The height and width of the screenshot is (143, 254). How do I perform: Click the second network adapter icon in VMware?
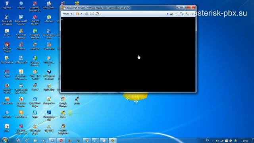click(x=187, y=14)
